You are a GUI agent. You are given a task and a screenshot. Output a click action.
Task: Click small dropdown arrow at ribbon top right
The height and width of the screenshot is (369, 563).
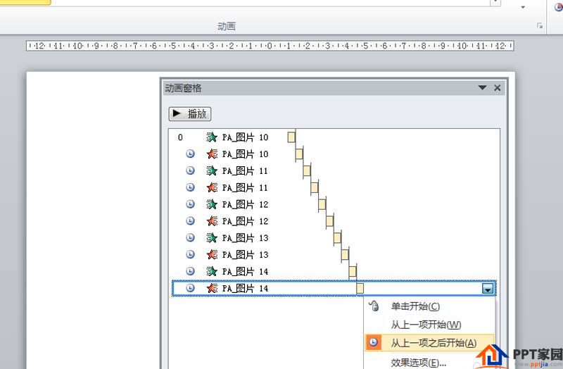click(523, 7)
